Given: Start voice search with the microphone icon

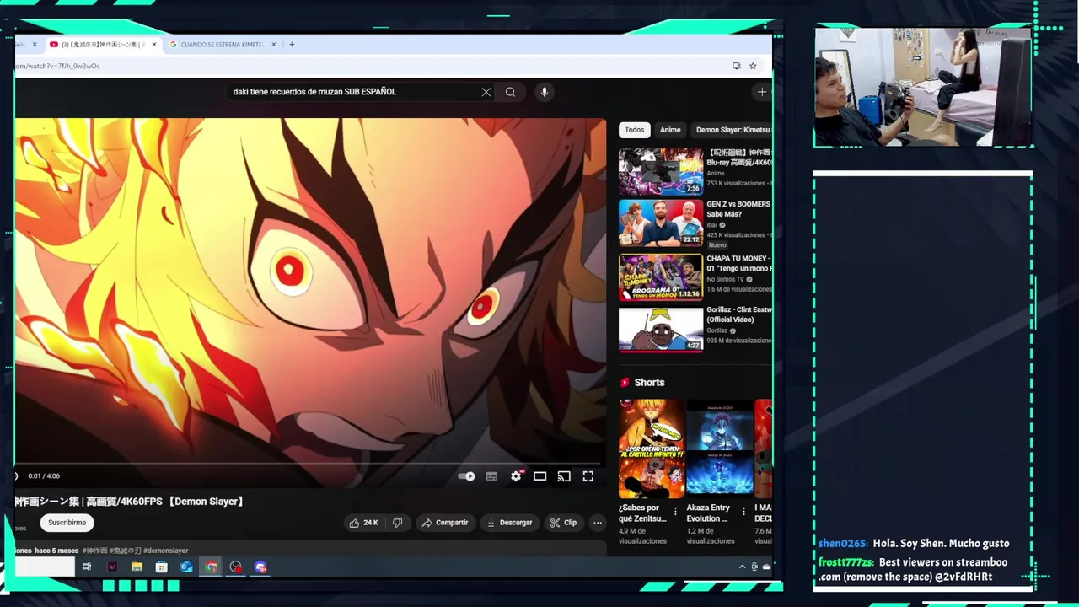Looking at the screenshot, I should 545,92.
